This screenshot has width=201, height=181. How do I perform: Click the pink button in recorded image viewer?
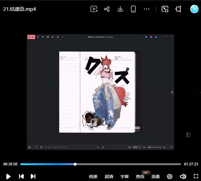(x=31, y=37)
